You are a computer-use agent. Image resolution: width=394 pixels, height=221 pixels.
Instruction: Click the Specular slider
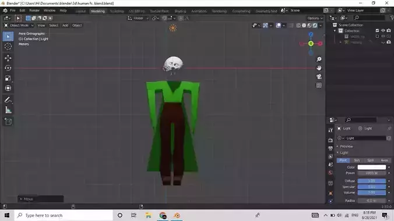point(372,187)
